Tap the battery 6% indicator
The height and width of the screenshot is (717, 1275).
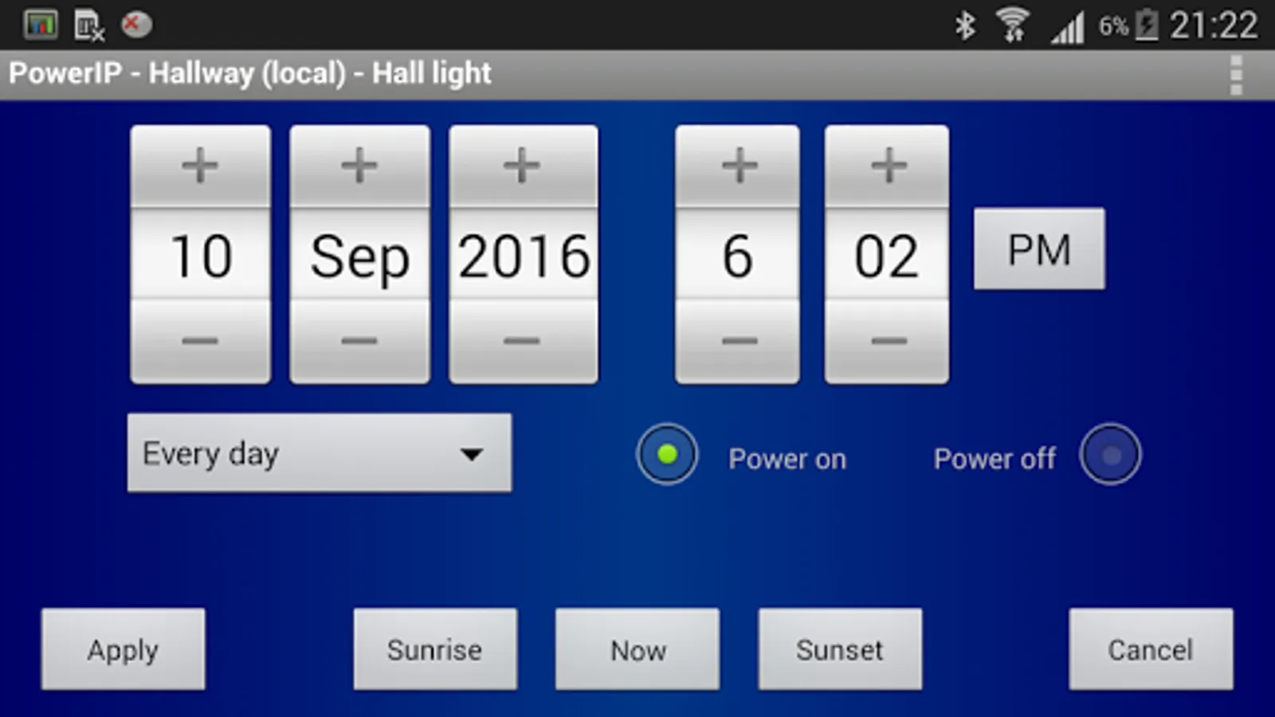[x=1128, y=25]
